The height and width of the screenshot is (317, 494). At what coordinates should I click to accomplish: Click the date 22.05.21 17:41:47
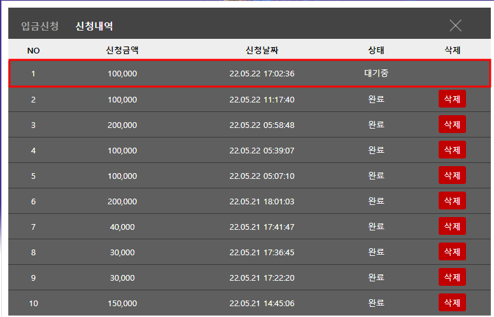[x=262, y=227]
